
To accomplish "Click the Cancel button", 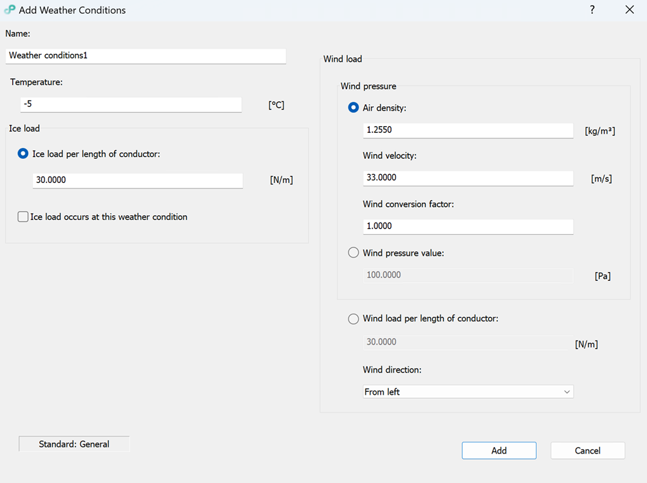I will (x=587, y=450).
